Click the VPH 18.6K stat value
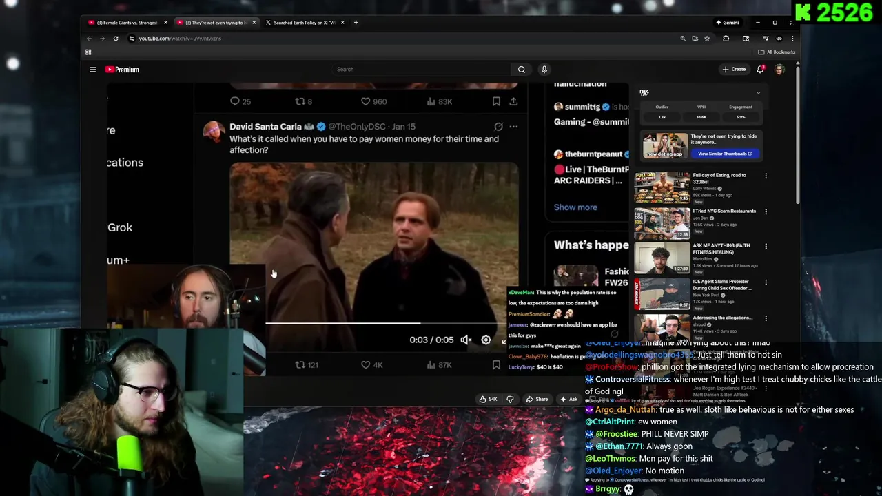 tap(701, 117)
